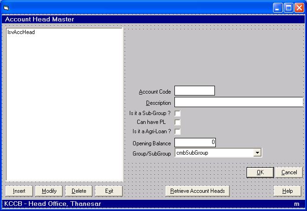Image resolution: width=307 pixels, height=211 pixels.
Task: Click the Cancel button
Action: (289, 172)
